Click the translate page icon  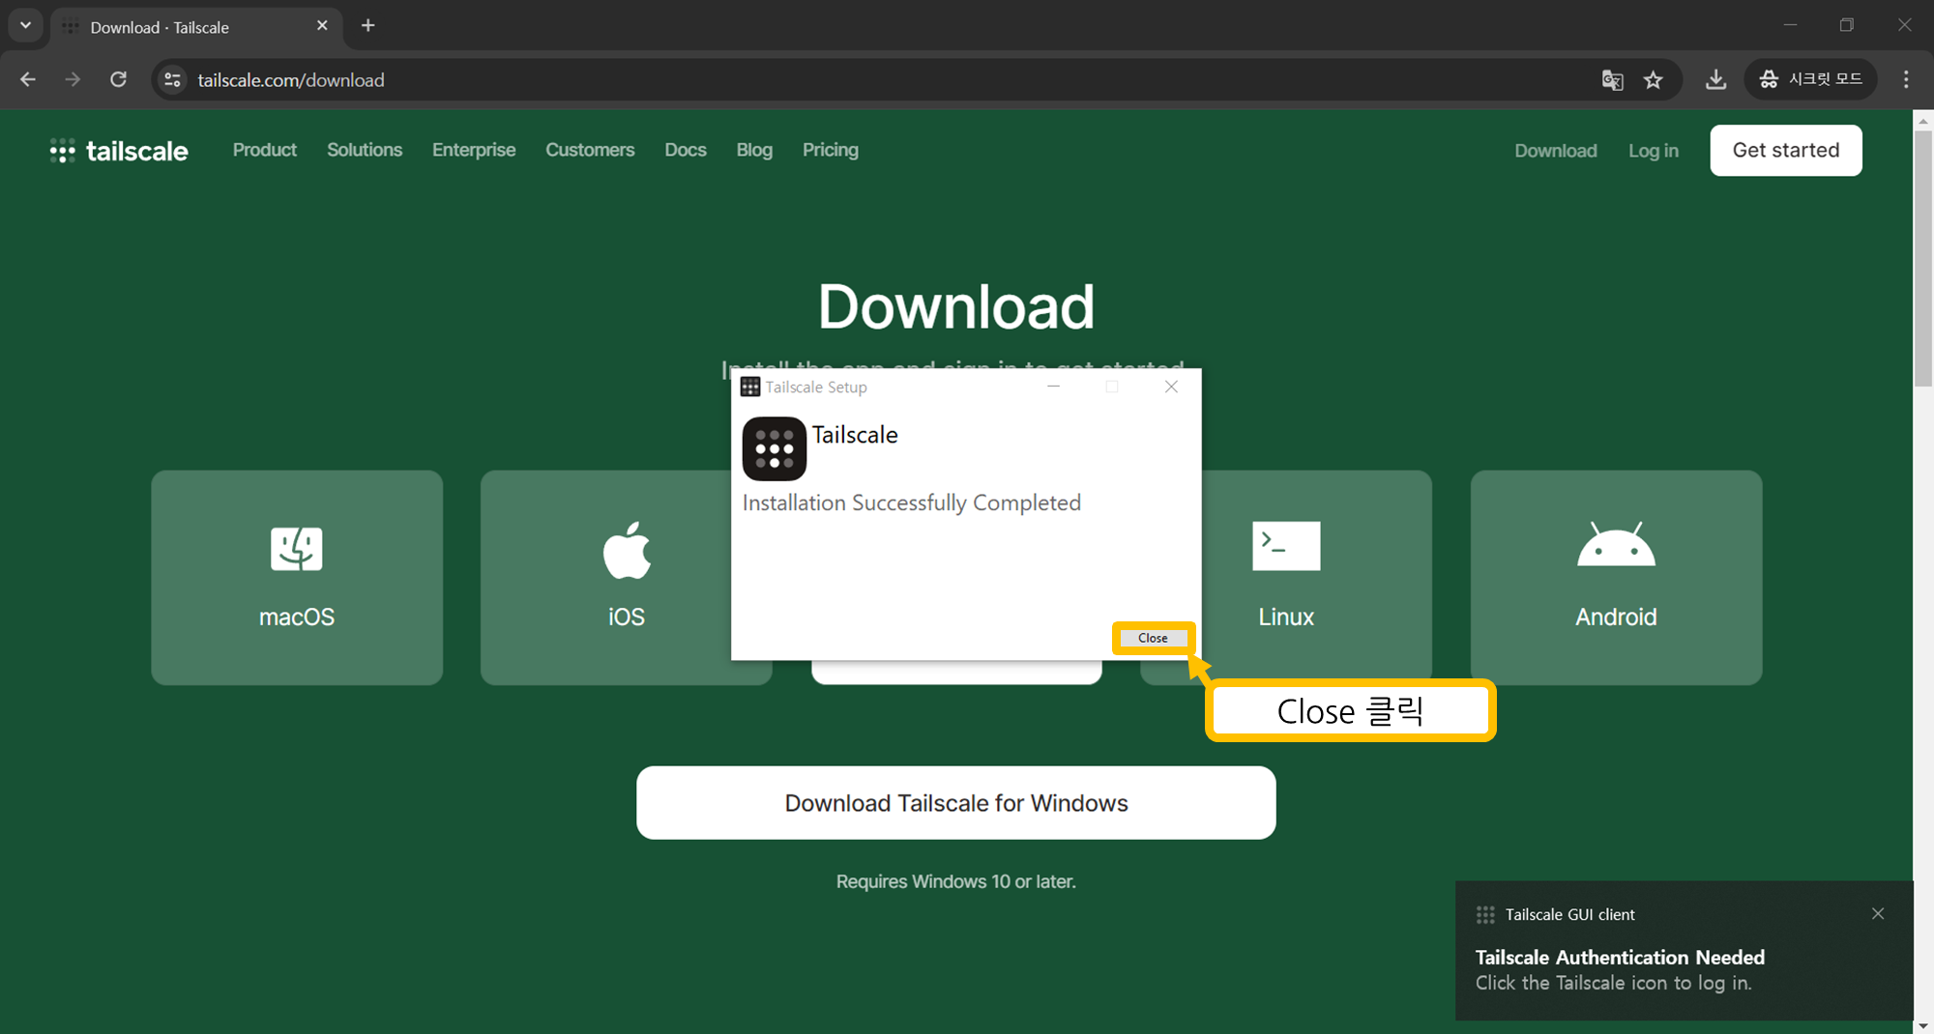tap(1612, 80)
